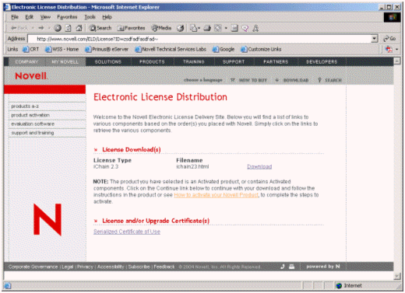The image size is (405, 293).
Task: Click SEARCH header link
Action: pos(329,80)
